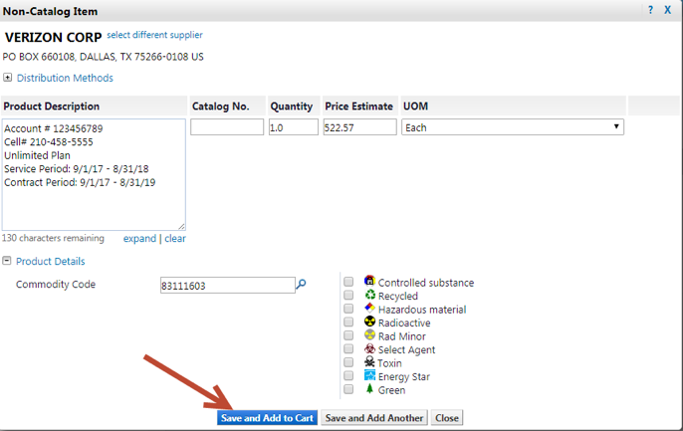Check the Toxin checkbox
The image size is (683, 431).
(348, 362)
